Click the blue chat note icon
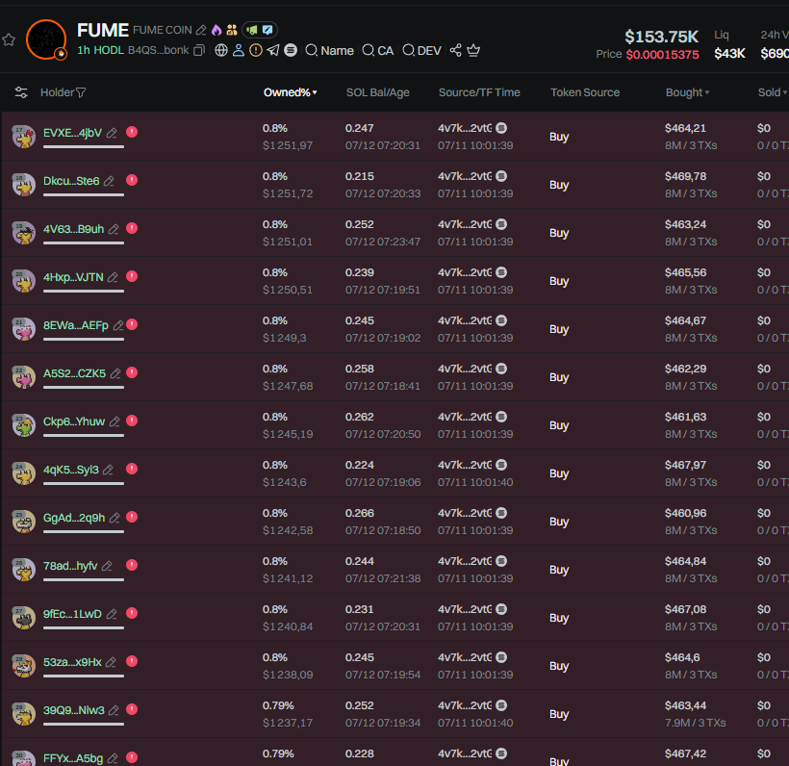 [x=267, y=30]
